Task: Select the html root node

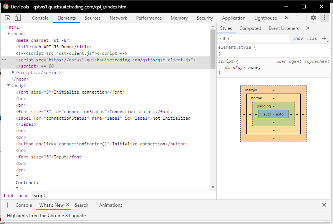Action: pos(14,27)
